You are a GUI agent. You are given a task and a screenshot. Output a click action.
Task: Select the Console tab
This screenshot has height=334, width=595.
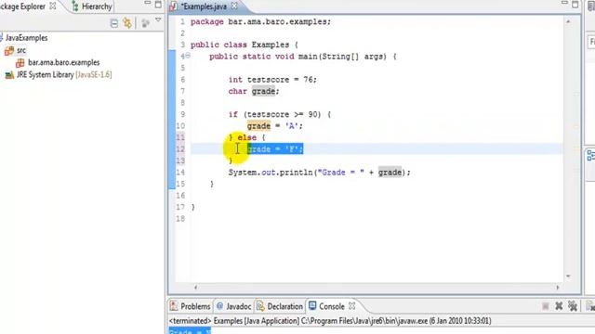331,306
